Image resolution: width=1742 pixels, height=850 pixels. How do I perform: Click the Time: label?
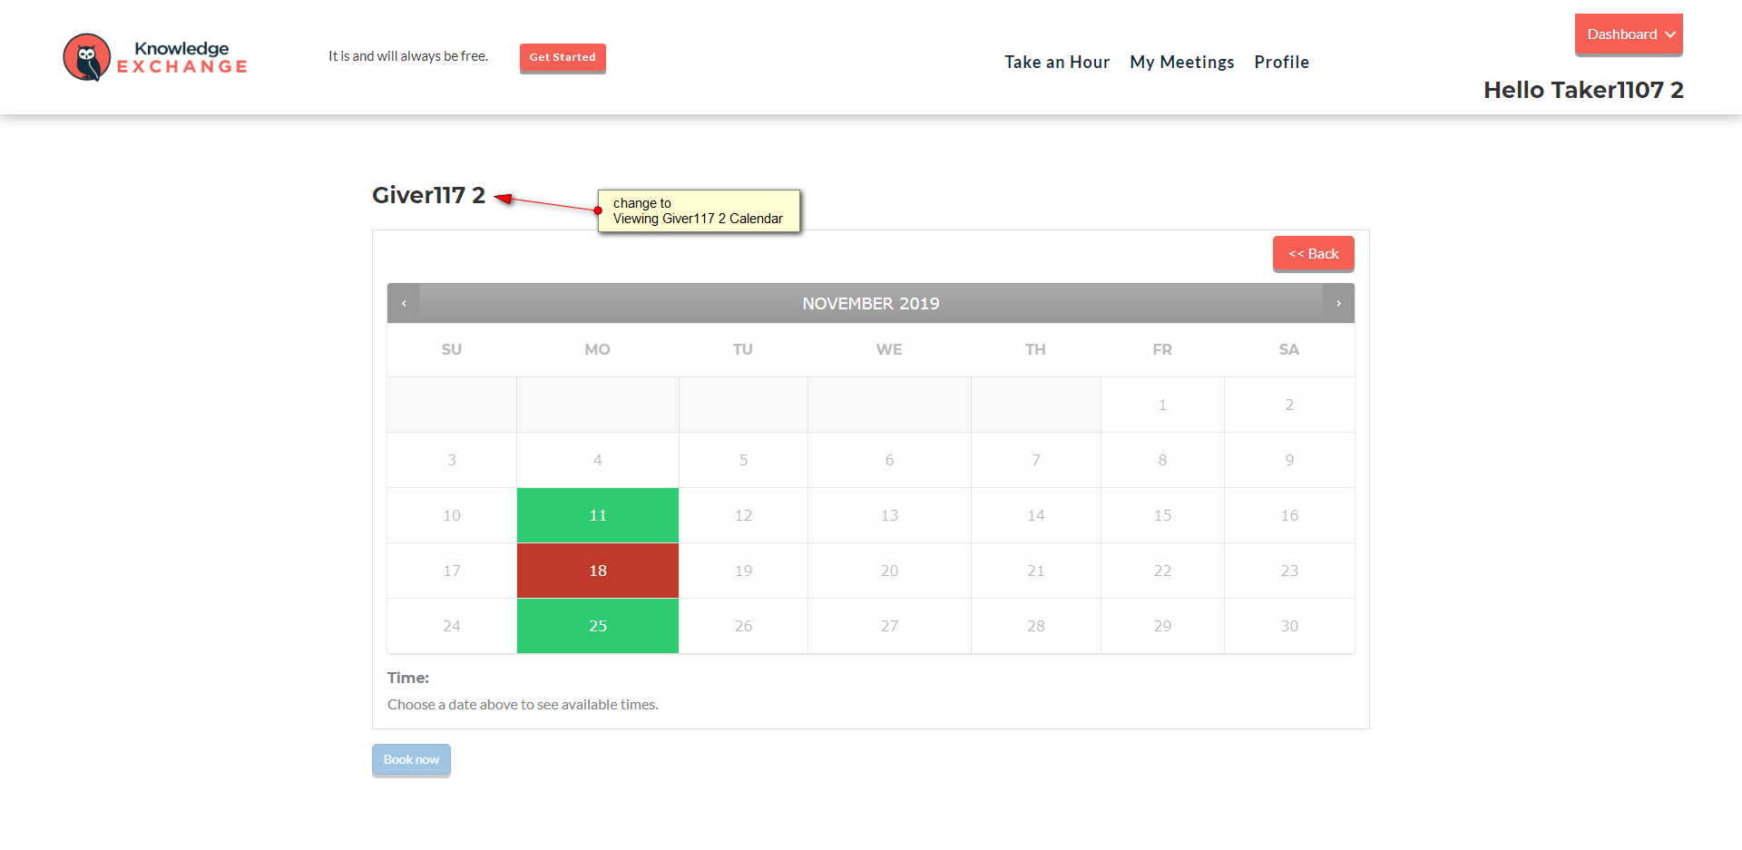click(408, 678)
